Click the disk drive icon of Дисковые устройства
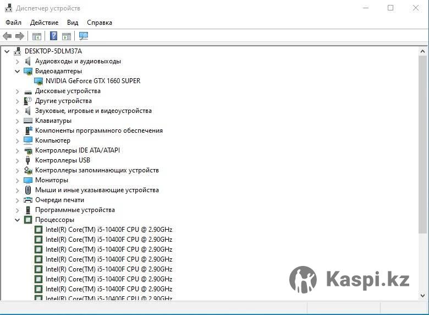This screenshot has width=429, height=315. 28,92
